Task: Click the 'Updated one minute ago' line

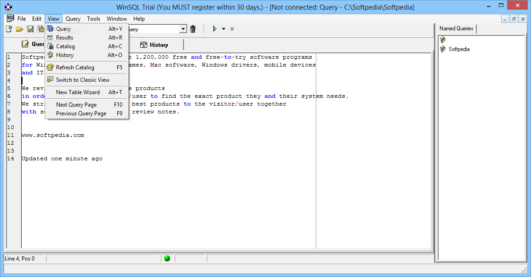Action: [62, 158]
